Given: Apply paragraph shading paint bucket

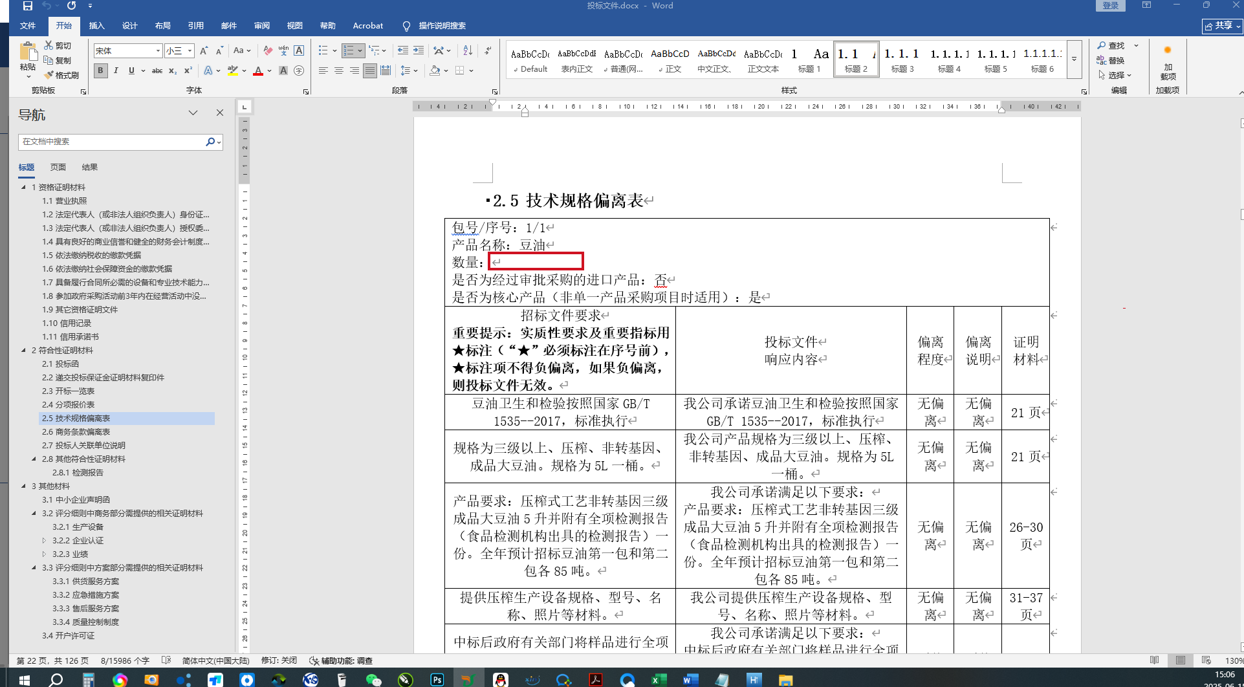Looking at the screenshot, I should click(435, 71).
